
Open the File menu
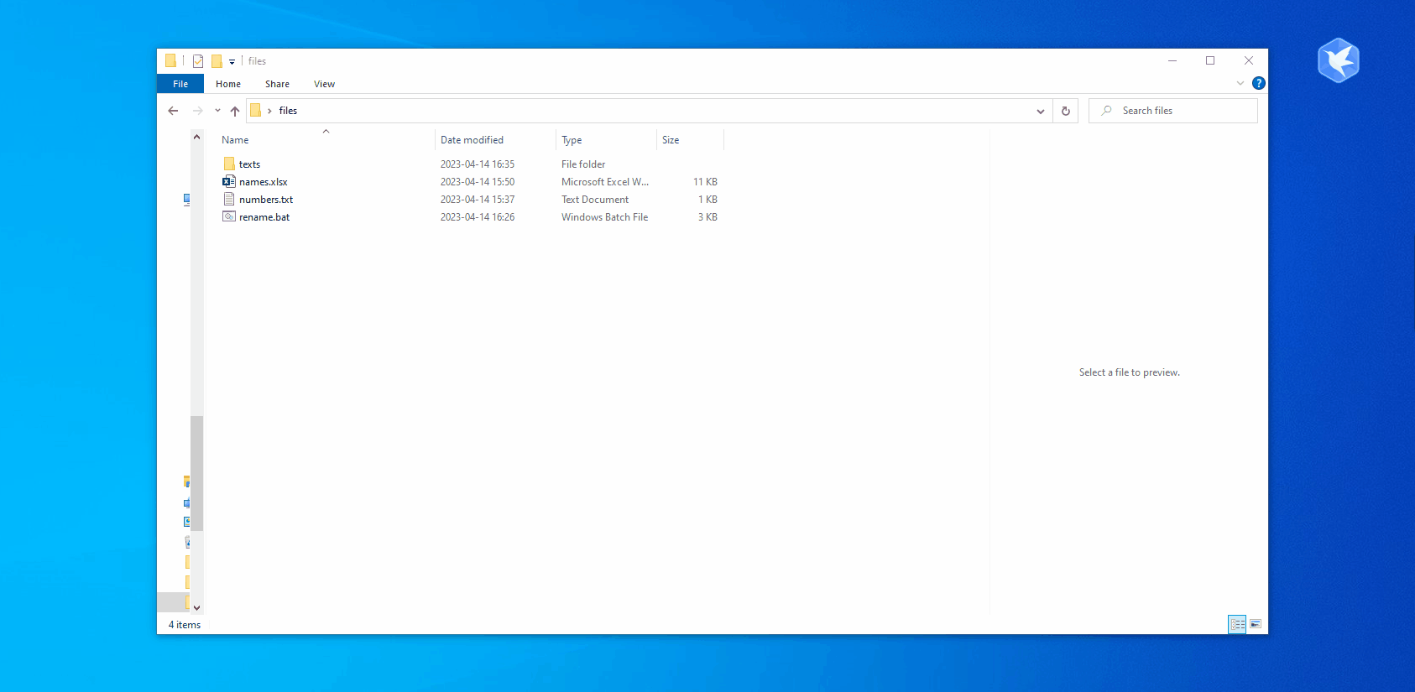click(180, 84)
